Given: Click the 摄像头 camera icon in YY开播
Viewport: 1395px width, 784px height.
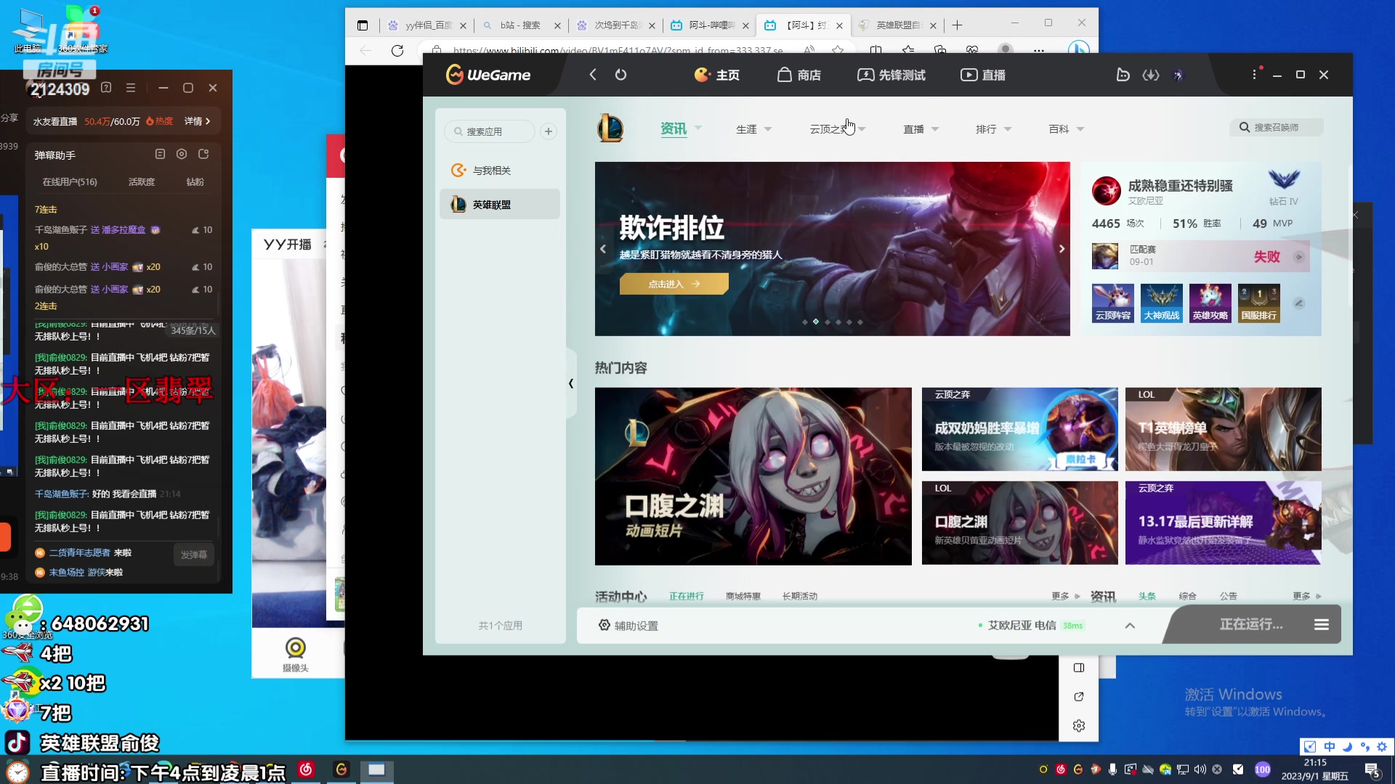Looking at the screenshot, I should pos(296,653).
